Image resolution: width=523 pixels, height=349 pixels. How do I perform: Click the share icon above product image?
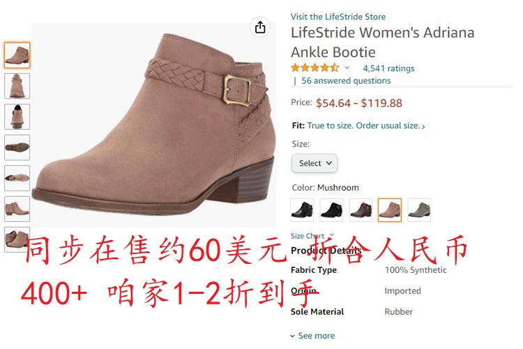click(260, 27)
